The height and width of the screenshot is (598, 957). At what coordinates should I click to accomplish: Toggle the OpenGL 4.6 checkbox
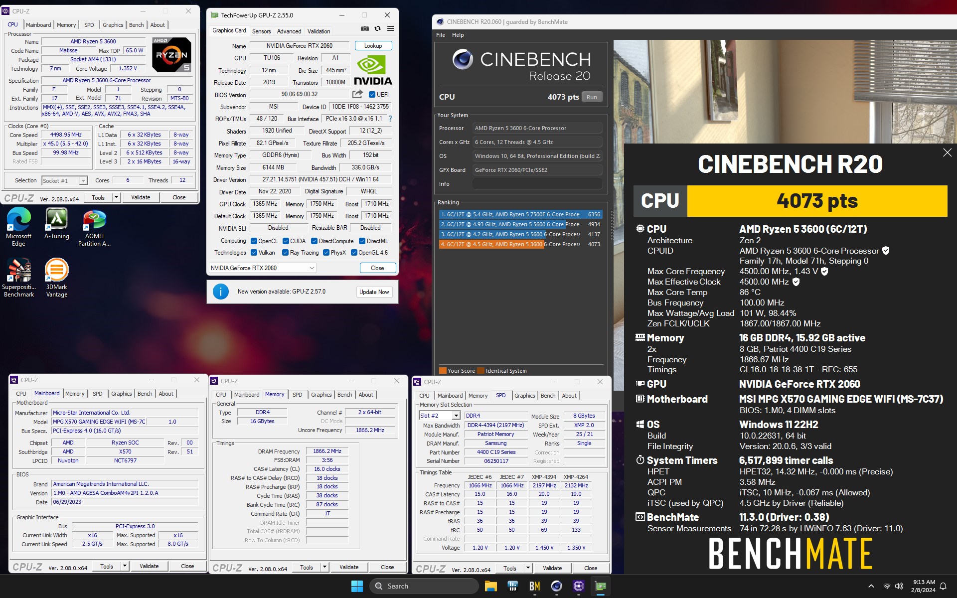click(354, 253)
